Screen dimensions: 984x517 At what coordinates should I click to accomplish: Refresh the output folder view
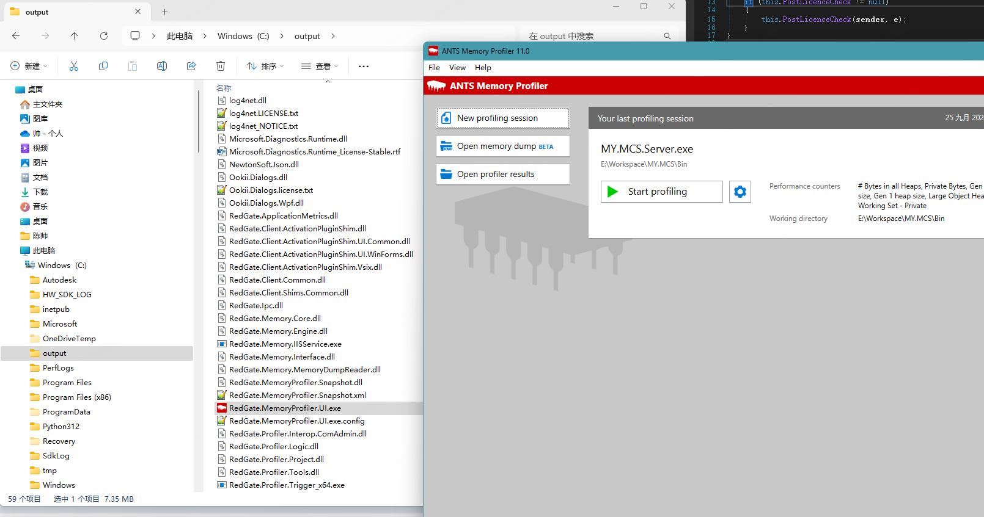(x=104, y=36)
